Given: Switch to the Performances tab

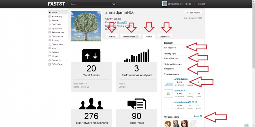Looking at the screenshot, I should coord(130,37).
